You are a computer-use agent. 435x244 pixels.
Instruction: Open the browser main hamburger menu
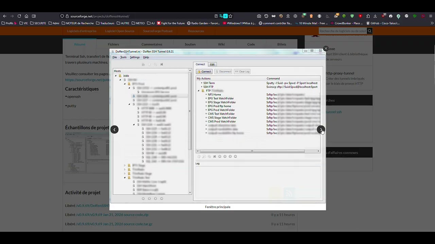431,16
